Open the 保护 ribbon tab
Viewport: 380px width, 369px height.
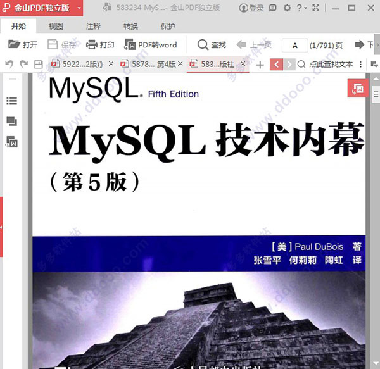coord(168,26)
